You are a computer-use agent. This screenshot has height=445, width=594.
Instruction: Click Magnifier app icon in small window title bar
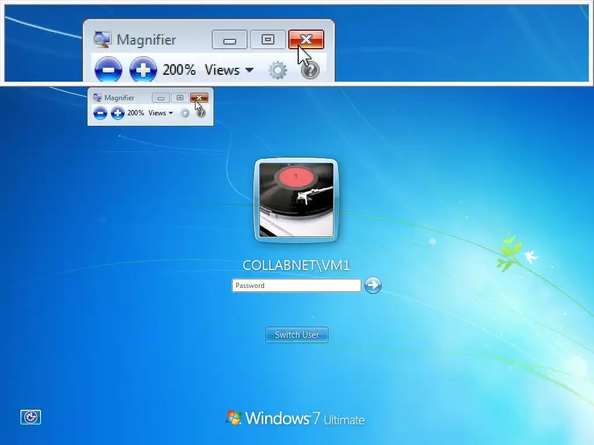(x=97, y=97)
